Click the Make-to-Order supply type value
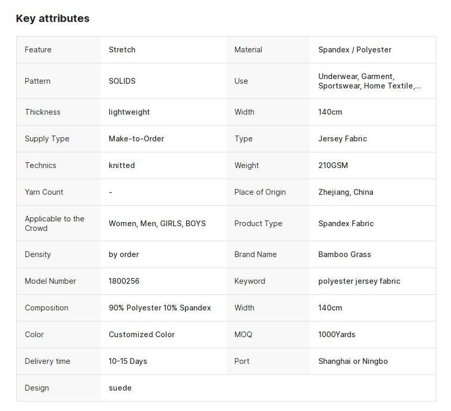The width and height of the screenshot is (451, 411). pyautogui.click(x=136, y=139)
